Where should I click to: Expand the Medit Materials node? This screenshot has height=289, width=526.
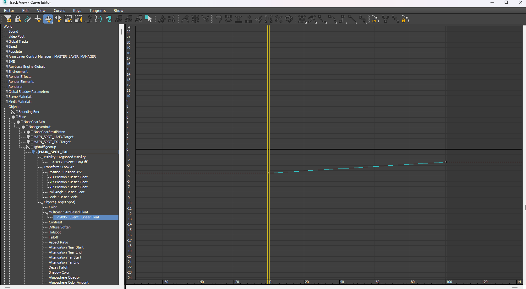click(7, 102)
